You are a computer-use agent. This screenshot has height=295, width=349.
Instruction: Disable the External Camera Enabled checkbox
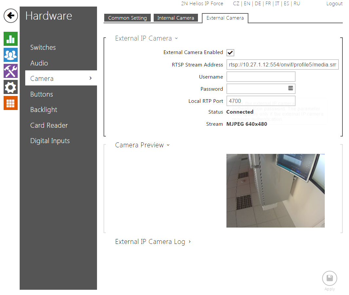pos(230,53)
